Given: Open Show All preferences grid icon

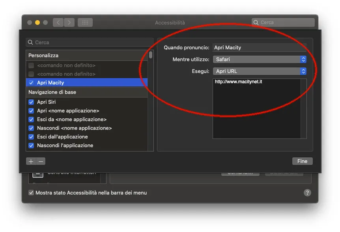Looking at the screenshot, I should pyautogui.click(x=85, y=22).
